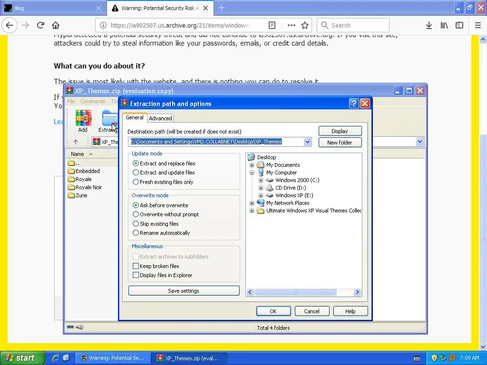Screen dimensions: 487x365
Task: Expand Windows XP (E:) drive node
Action: click(261, 195)
